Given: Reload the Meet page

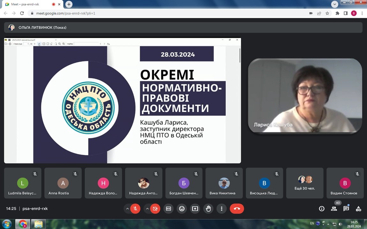Looking at the screenshot, I should [22, 13].
